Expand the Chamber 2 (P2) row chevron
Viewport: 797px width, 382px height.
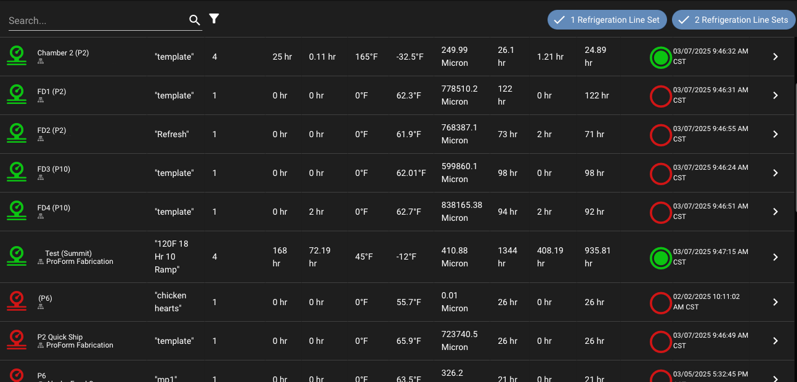coord(775,57)
